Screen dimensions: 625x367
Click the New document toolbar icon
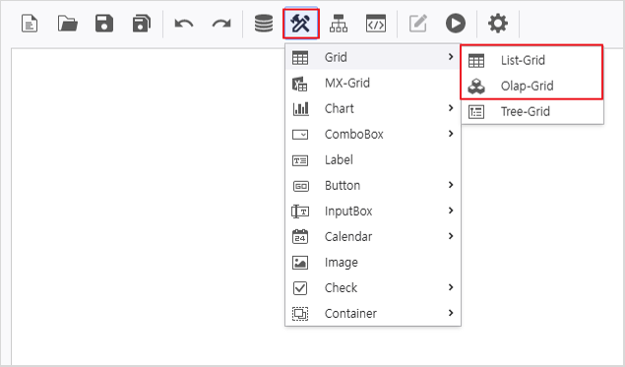[30, 23]
